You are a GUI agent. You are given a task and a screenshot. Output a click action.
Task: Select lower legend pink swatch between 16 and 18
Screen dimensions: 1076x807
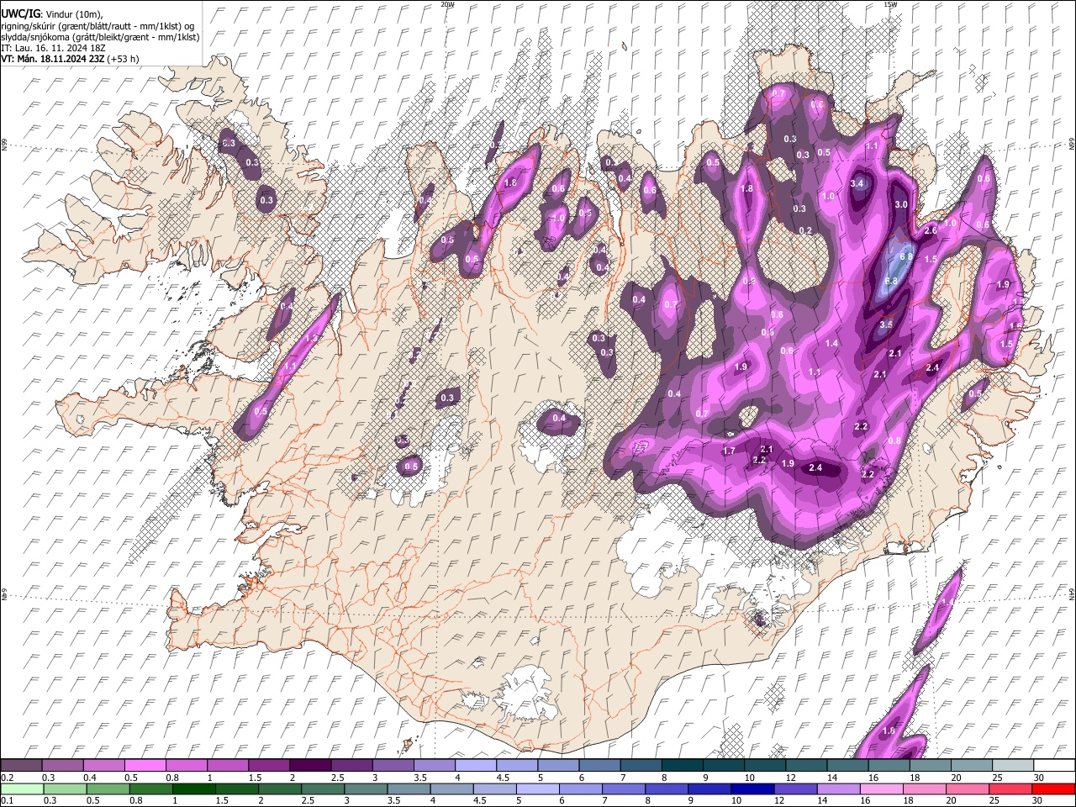pyautogui.click(x=882, y=789)
